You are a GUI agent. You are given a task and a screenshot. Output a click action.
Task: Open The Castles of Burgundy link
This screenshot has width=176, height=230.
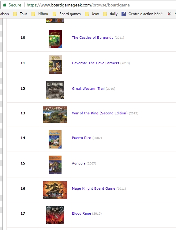pyautogui.click(x=93, y=38)
